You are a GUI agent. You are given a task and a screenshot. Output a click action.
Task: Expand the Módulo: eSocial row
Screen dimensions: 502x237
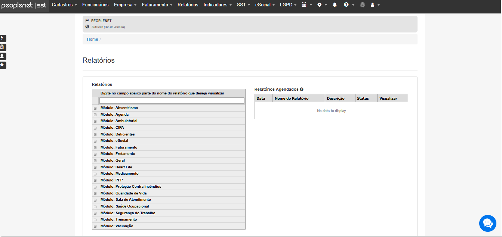[x=95, y=141]
